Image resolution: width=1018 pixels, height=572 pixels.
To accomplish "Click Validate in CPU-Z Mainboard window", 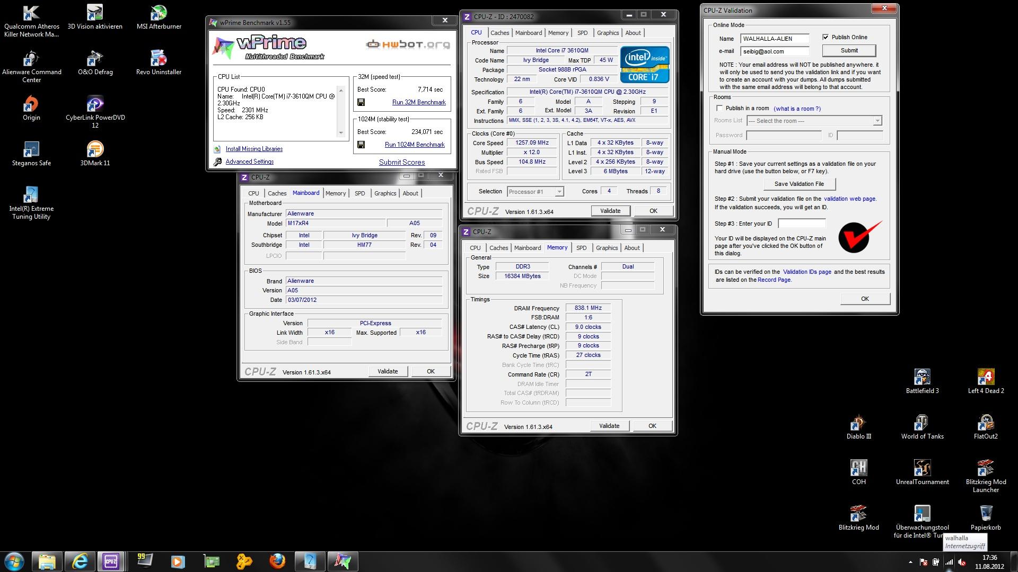I will (388, 371).
